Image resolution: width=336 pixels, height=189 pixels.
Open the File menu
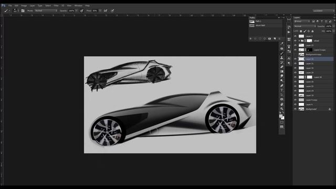(10, 6)
